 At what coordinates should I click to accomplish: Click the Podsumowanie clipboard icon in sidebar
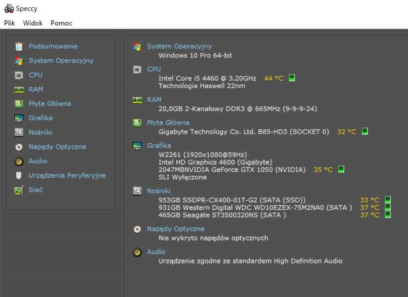(x=19, y=46)
